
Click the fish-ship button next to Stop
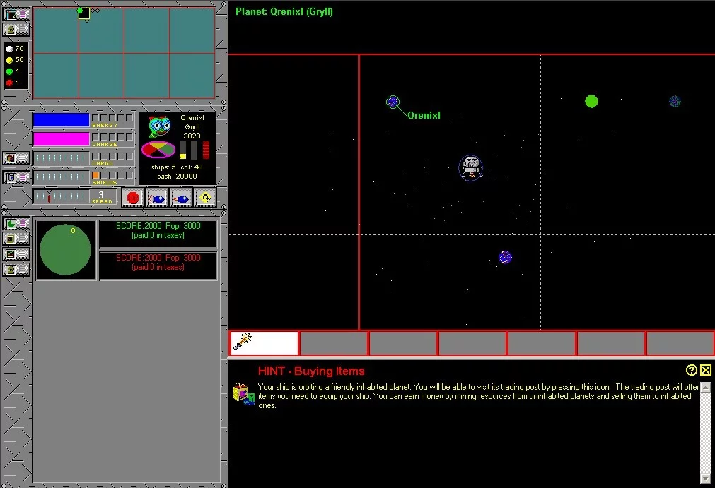158,198
